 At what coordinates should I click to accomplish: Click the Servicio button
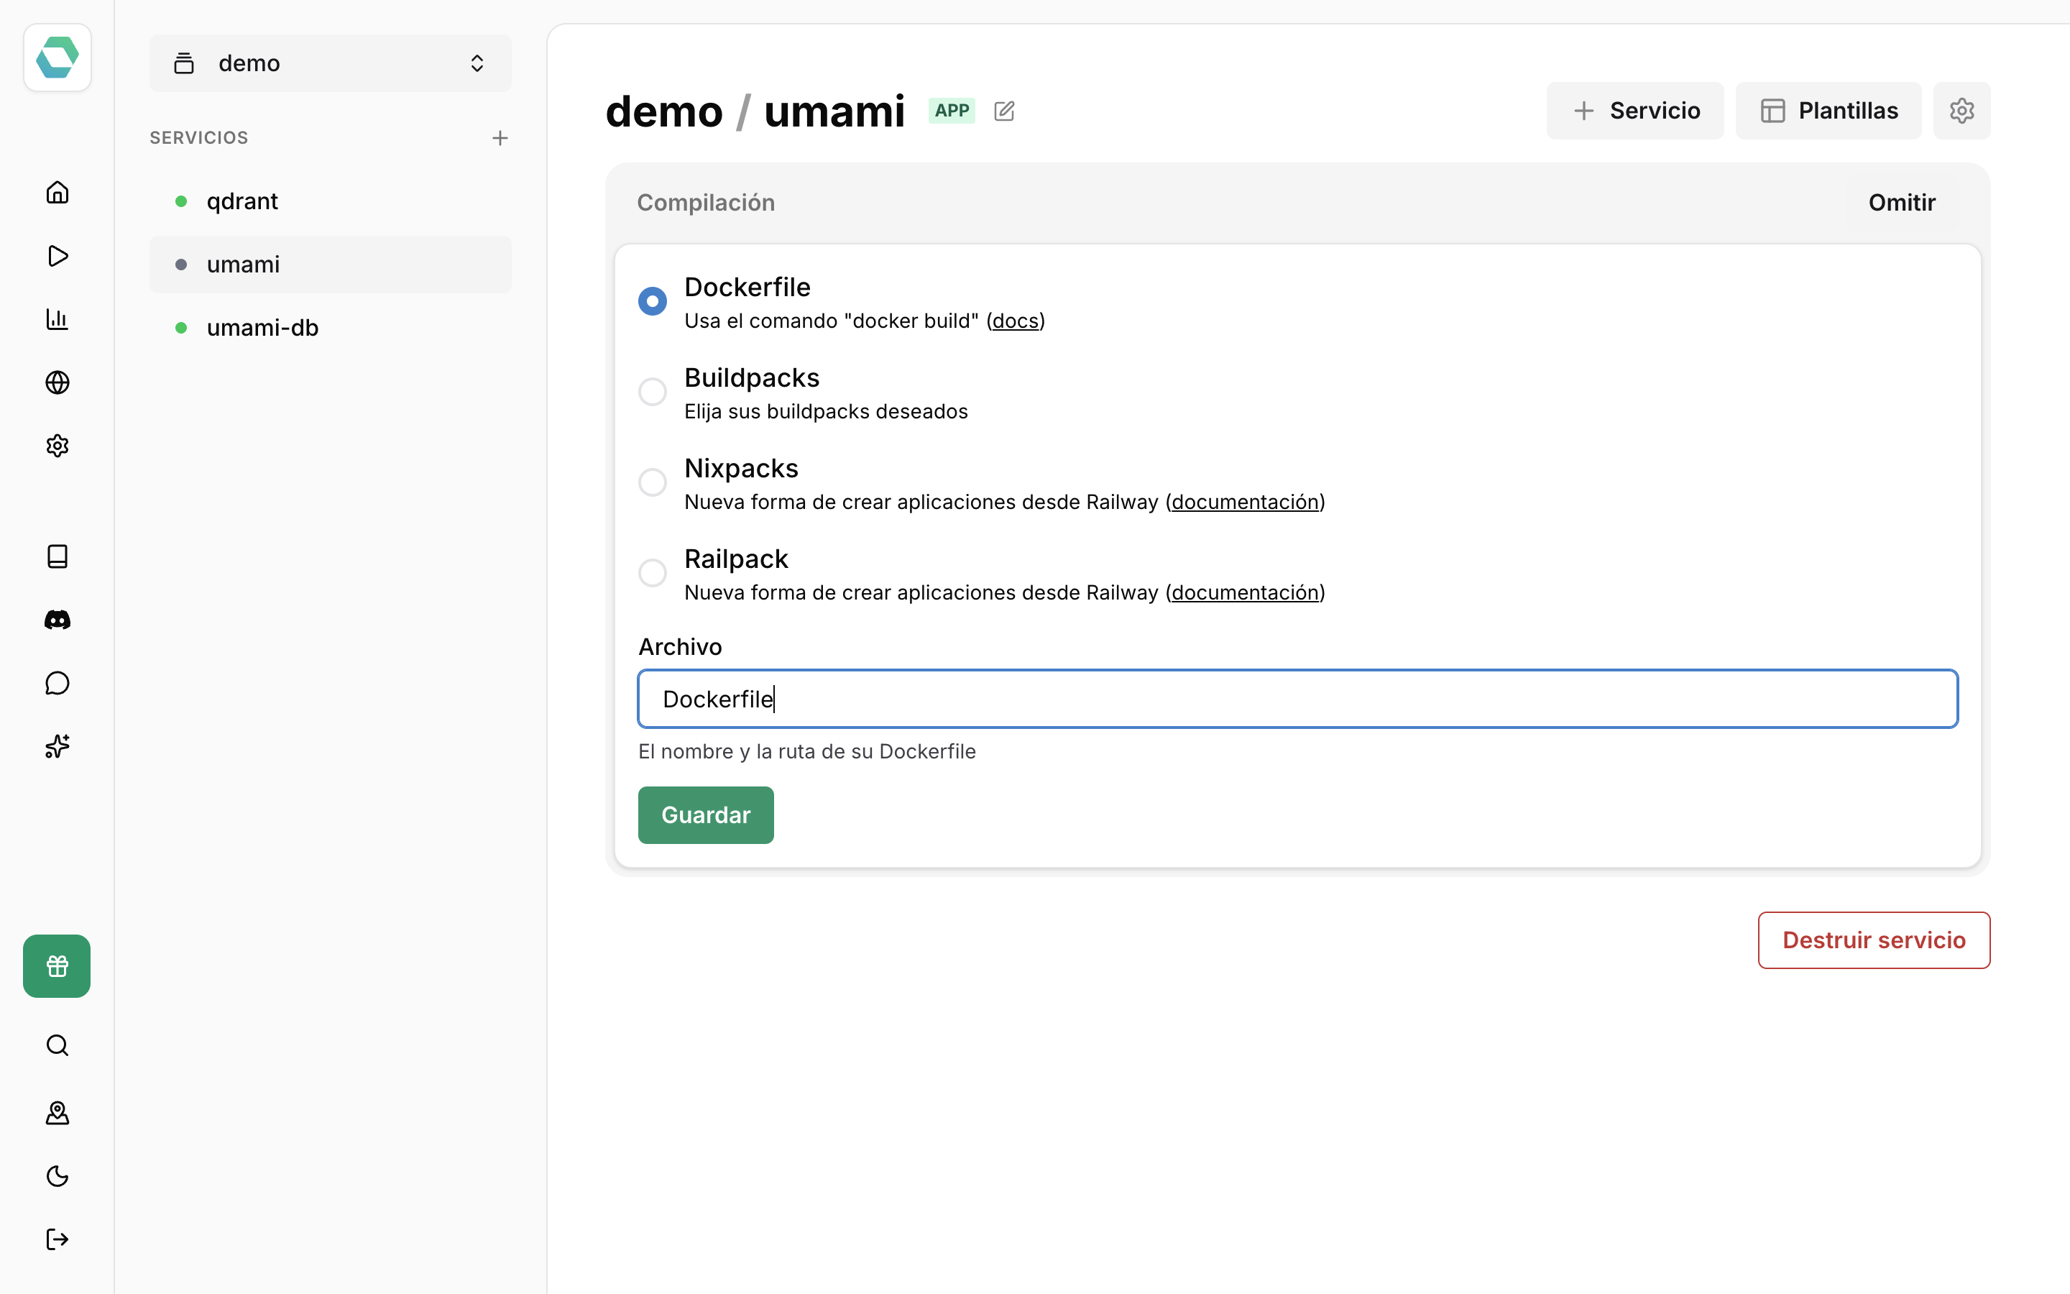click(1634, 111)
